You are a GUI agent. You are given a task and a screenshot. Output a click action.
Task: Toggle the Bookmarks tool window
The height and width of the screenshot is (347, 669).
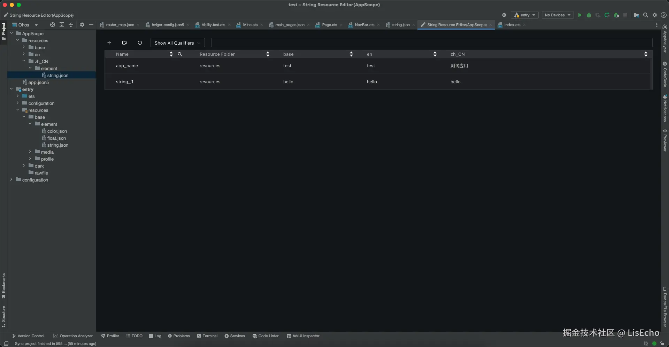click(3, 286)
